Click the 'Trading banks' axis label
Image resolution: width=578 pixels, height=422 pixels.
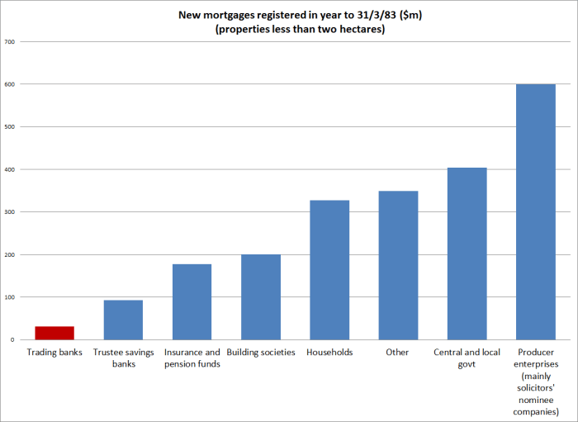(54, 353)
